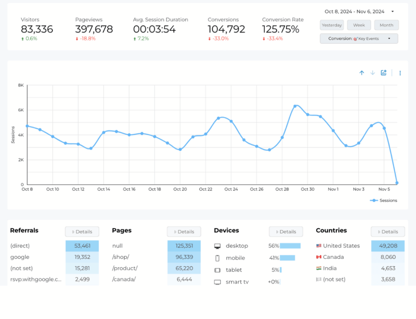Click the tablet icon in Devices panel

[218, 269]
